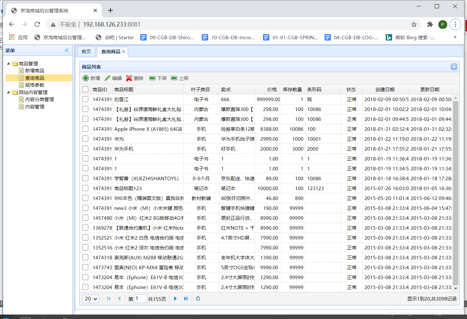Open Chrome profile avatar P
The width and height of the screenshot is (467, 319).
click(x=442, y=25)
